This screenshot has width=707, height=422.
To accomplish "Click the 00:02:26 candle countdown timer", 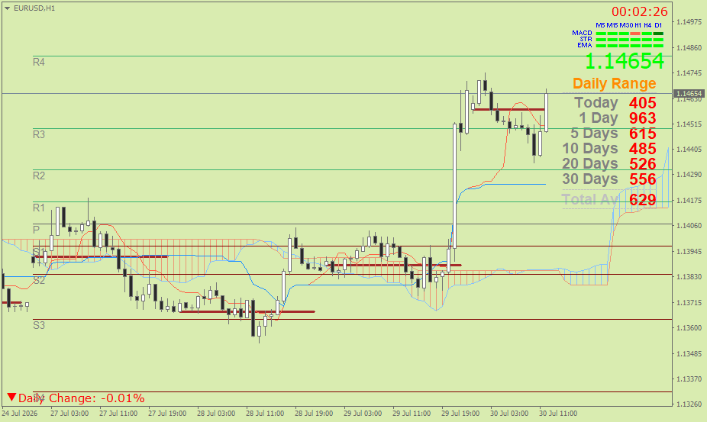I will pyautogui.click(x=639, y=11).
